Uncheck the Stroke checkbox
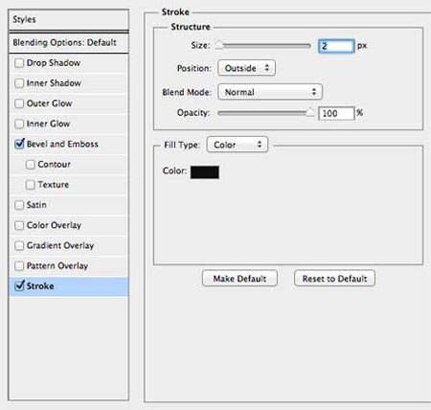 (x=19, y=285)
